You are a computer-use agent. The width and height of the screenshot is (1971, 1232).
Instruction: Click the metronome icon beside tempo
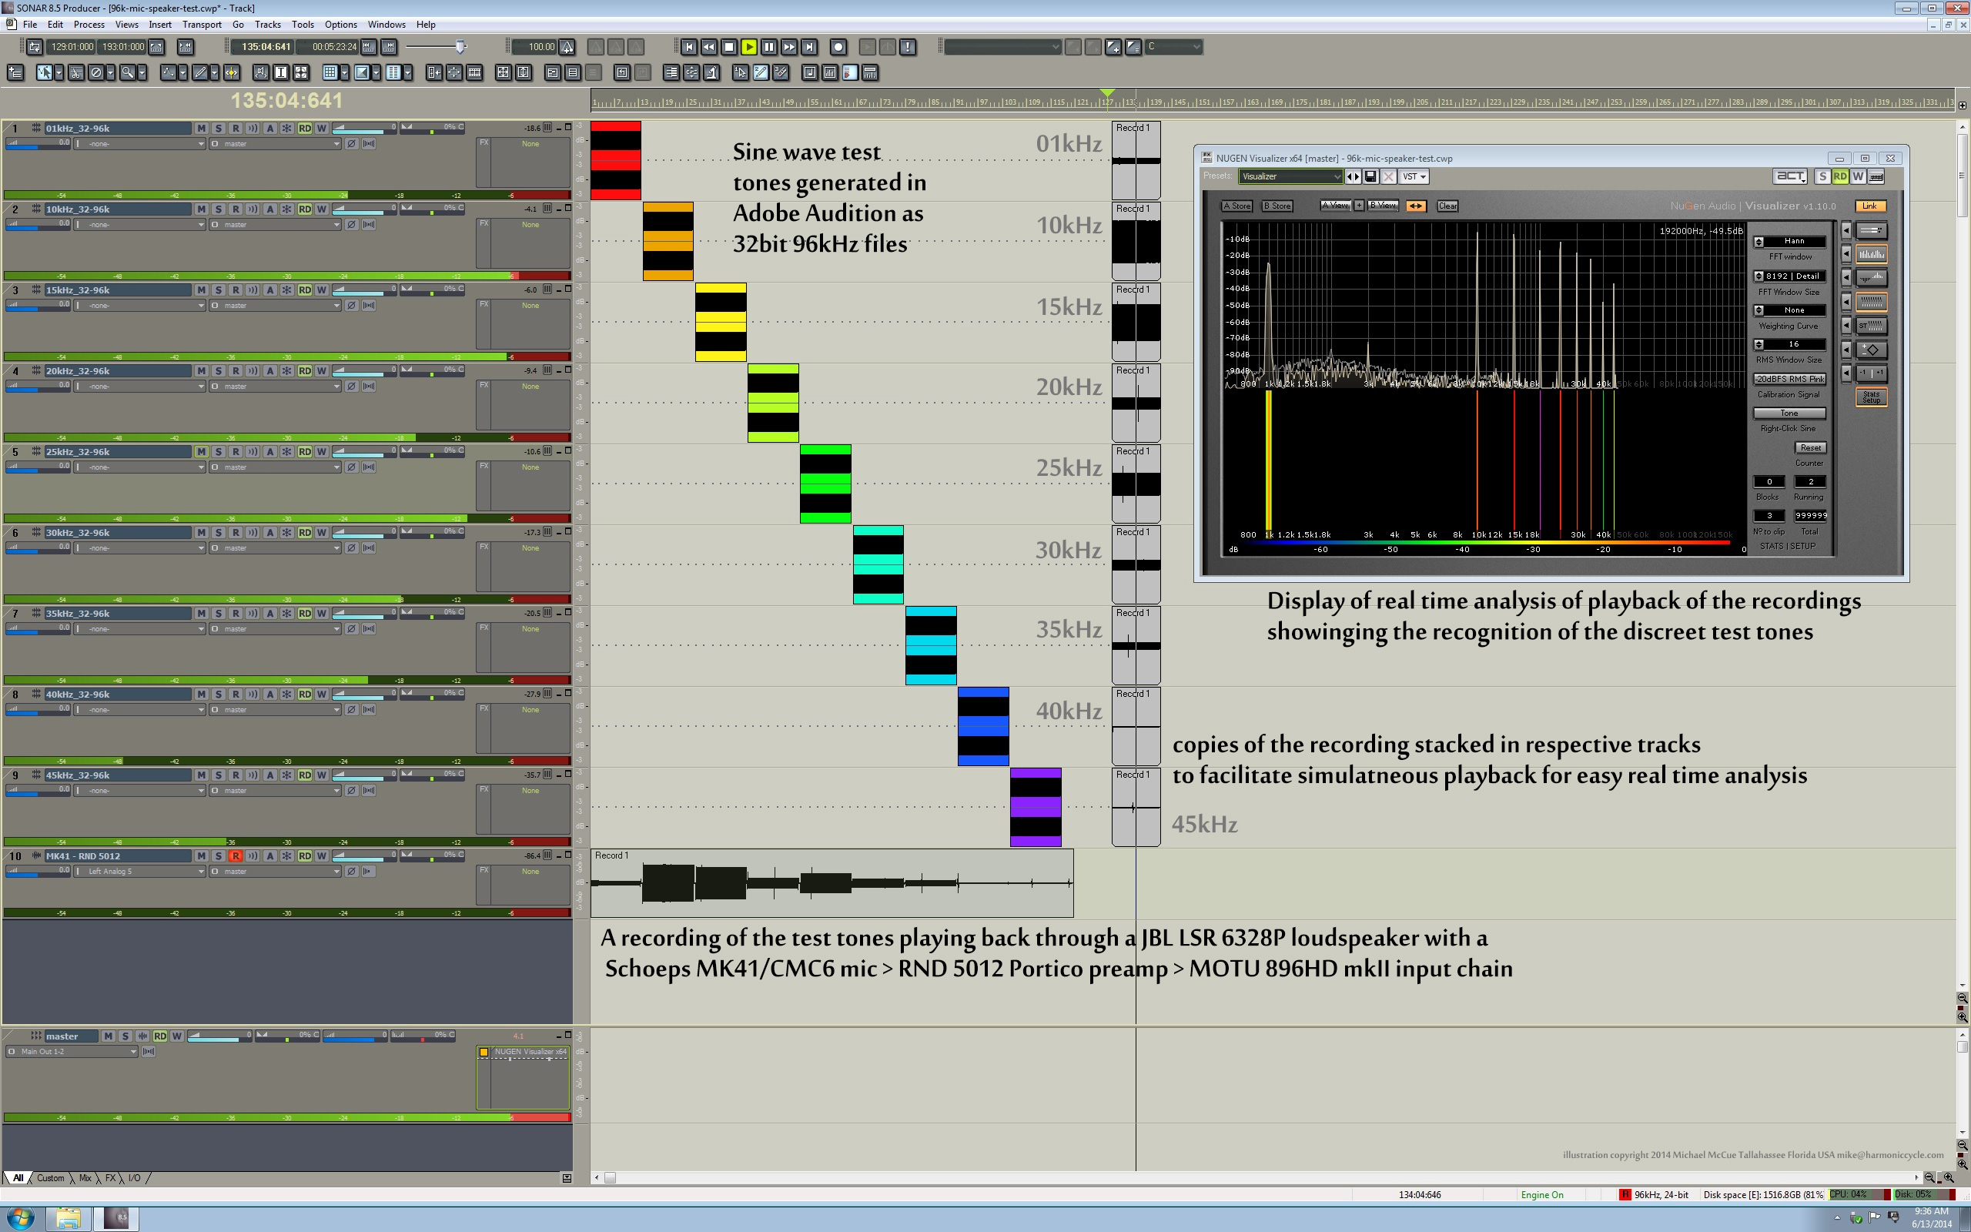567,47
